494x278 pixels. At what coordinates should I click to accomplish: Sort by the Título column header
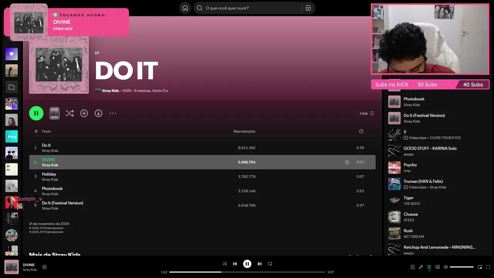pos(46,131)
